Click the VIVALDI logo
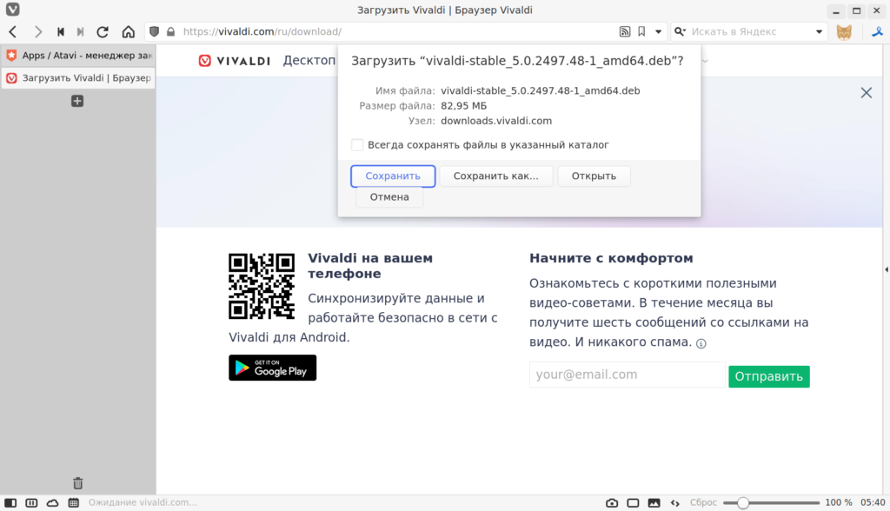 tap(235, 61)
